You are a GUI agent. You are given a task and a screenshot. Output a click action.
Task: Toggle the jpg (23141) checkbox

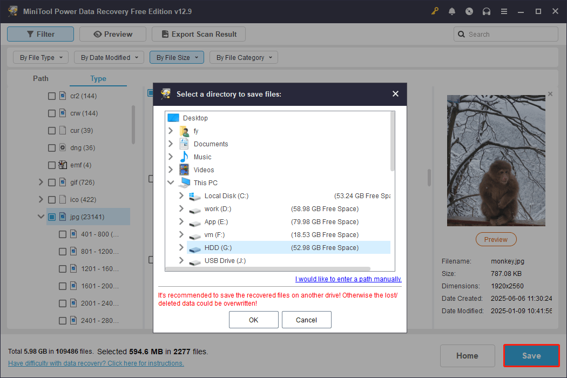[52, 217]
